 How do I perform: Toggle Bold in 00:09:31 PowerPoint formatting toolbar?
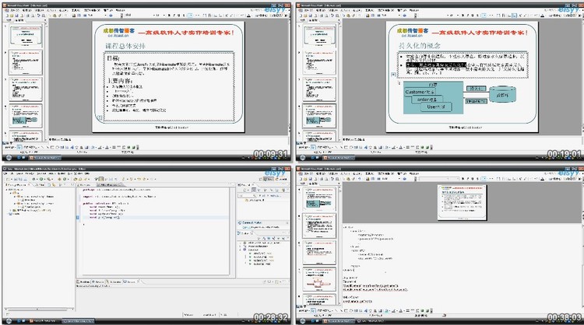tap(169, 16)
